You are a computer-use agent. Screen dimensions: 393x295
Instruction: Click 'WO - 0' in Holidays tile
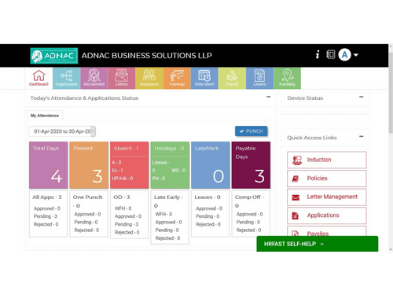(x=178, y=171)
